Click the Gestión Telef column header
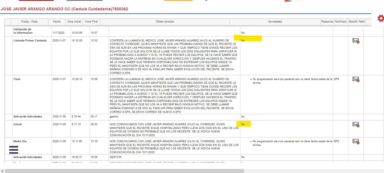 (x=357, y=22)
